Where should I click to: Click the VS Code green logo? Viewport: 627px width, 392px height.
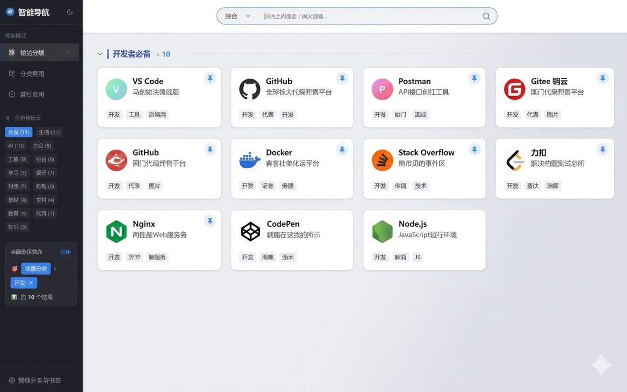(x=116, y=89)
